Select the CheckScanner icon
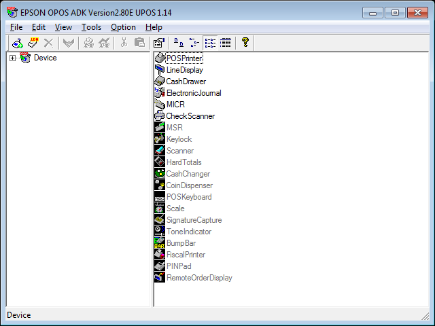This screenshot has width=435, height=326. tap(160, 116)
